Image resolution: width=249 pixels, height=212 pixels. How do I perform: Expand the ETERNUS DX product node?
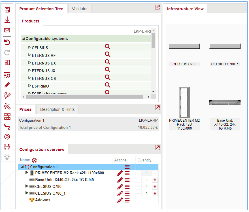(29, 63)
